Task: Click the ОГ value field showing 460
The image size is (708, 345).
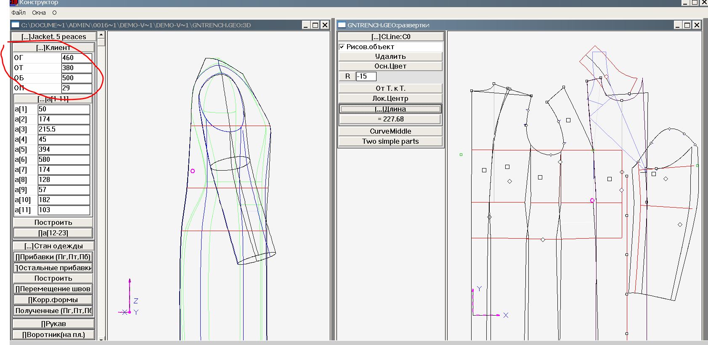Action: tap(77, 58)
